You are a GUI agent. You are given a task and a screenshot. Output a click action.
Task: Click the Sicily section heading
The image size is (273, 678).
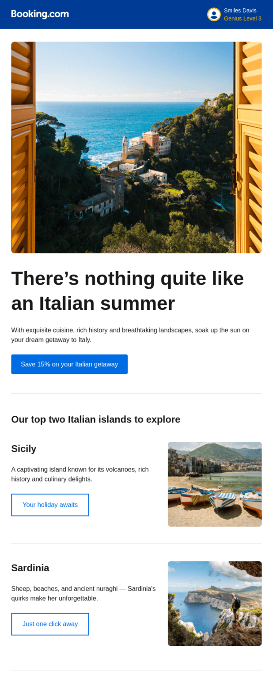click(x=24, y=448)
